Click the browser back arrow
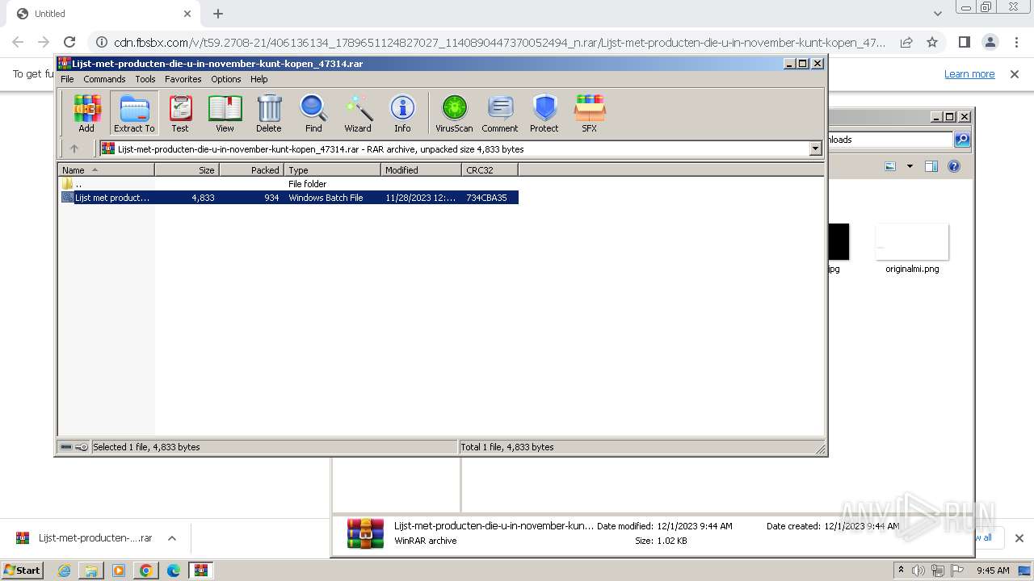 [x=18, y=42]
